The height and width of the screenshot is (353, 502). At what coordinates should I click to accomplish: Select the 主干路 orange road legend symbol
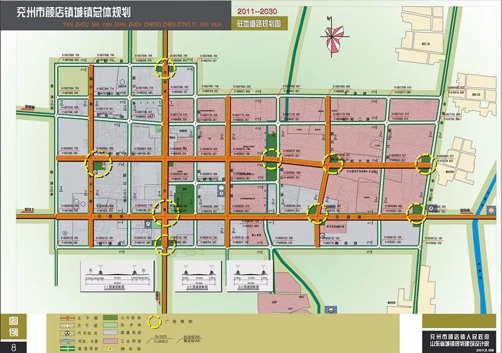coord(67,318)
